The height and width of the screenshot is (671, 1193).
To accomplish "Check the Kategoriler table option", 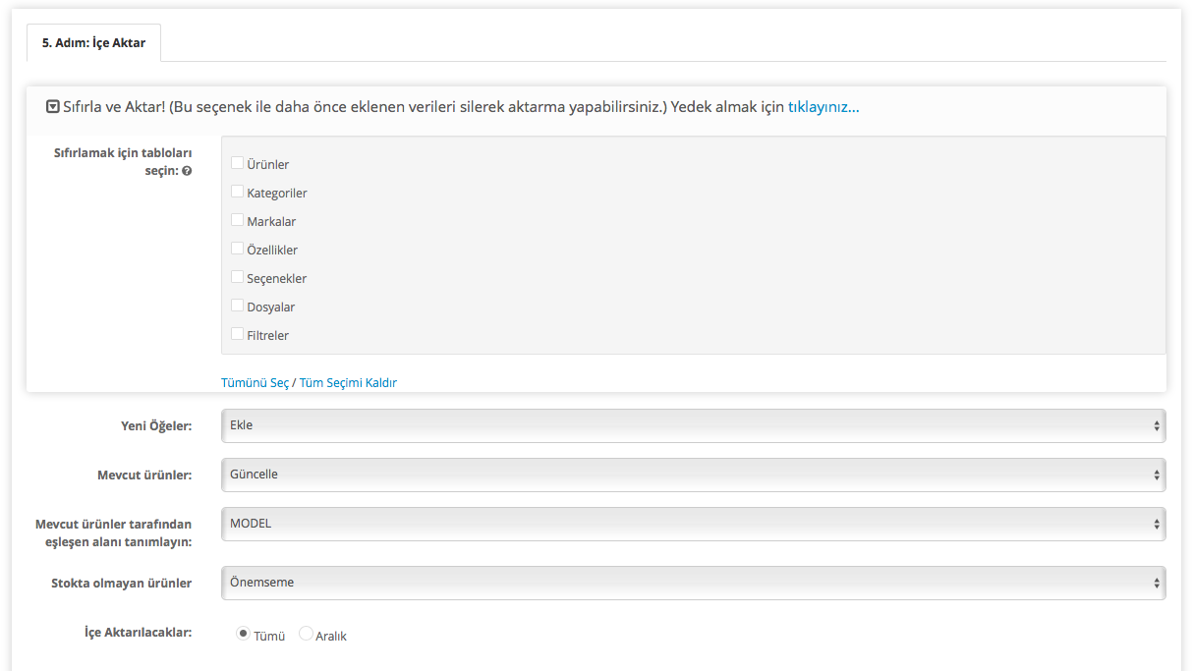I will click(237, 192).
